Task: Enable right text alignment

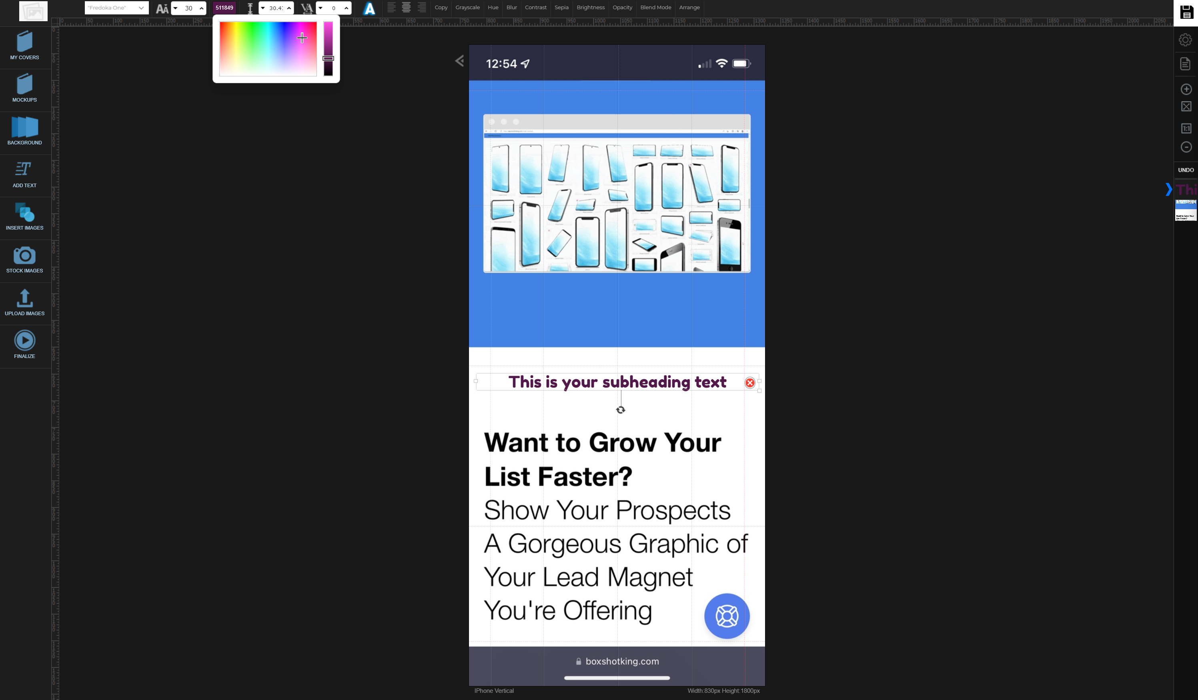Action: [422, 8]
